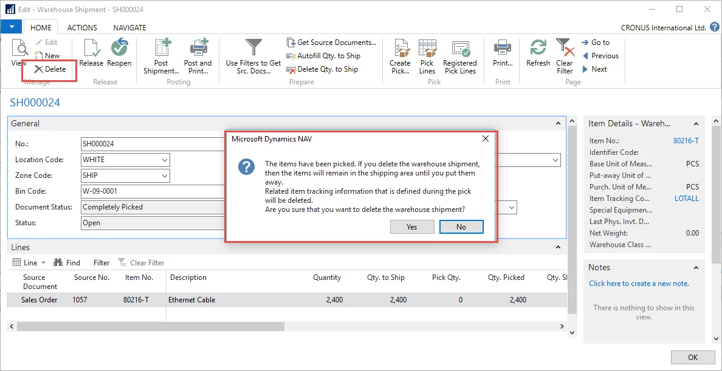Click Post and Print icon
The image size is (722, 371).
pyautogui.click(x=198, y=49)
